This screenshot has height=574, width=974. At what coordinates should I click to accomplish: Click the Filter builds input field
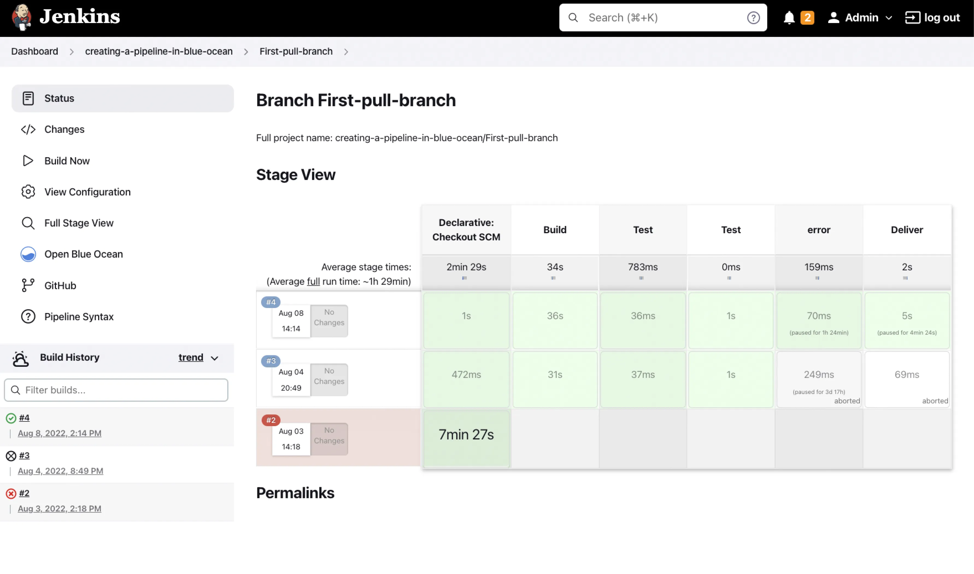(x=116, y=390)
